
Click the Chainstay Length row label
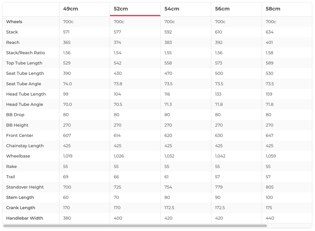(25, 146)
